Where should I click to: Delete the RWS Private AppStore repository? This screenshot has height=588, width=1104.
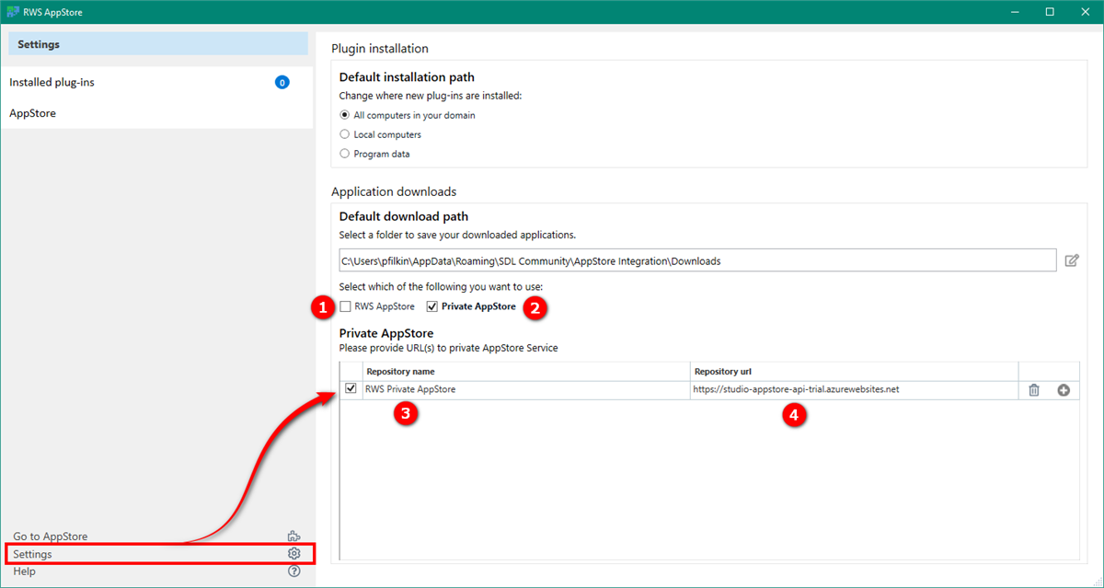1034,390
